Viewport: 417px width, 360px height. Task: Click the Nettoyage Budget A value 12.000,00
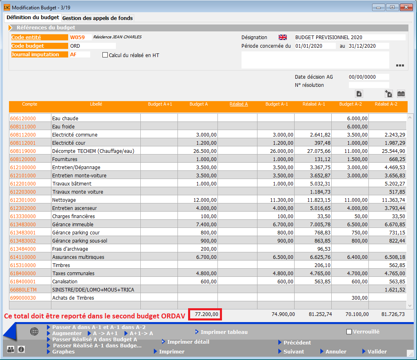pos(205,200)
